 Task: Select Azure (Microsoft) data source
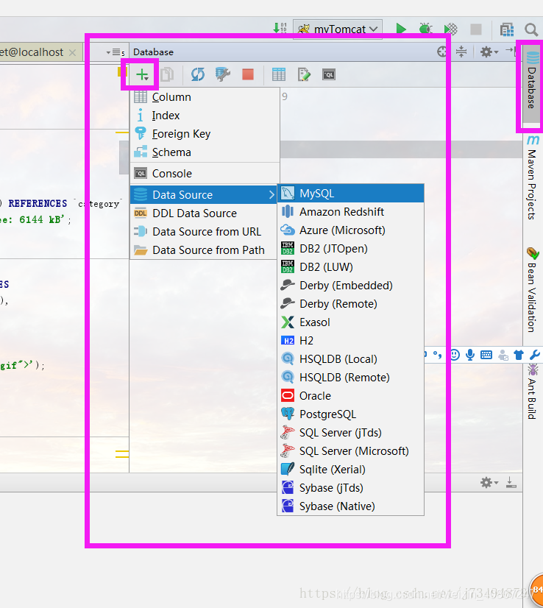coord(351,230)
